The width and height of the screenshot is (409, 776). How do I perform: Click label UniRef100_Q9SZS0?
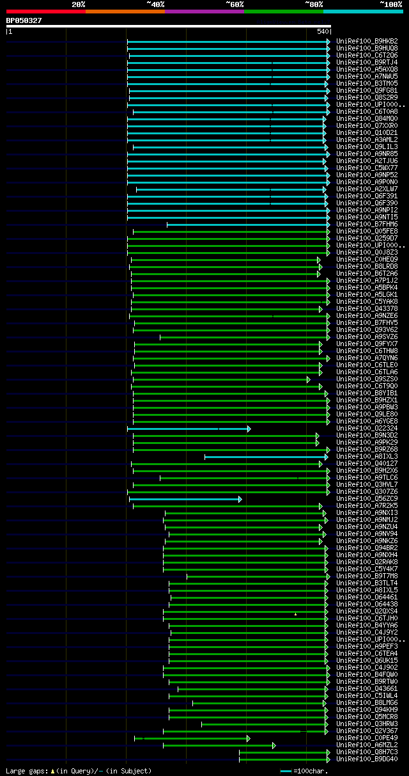pyautogui.click(x=367, y=379)
